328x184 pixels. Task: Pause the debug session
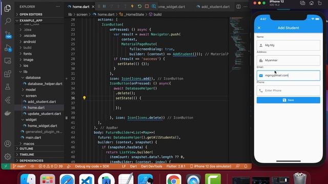point(104,7)
